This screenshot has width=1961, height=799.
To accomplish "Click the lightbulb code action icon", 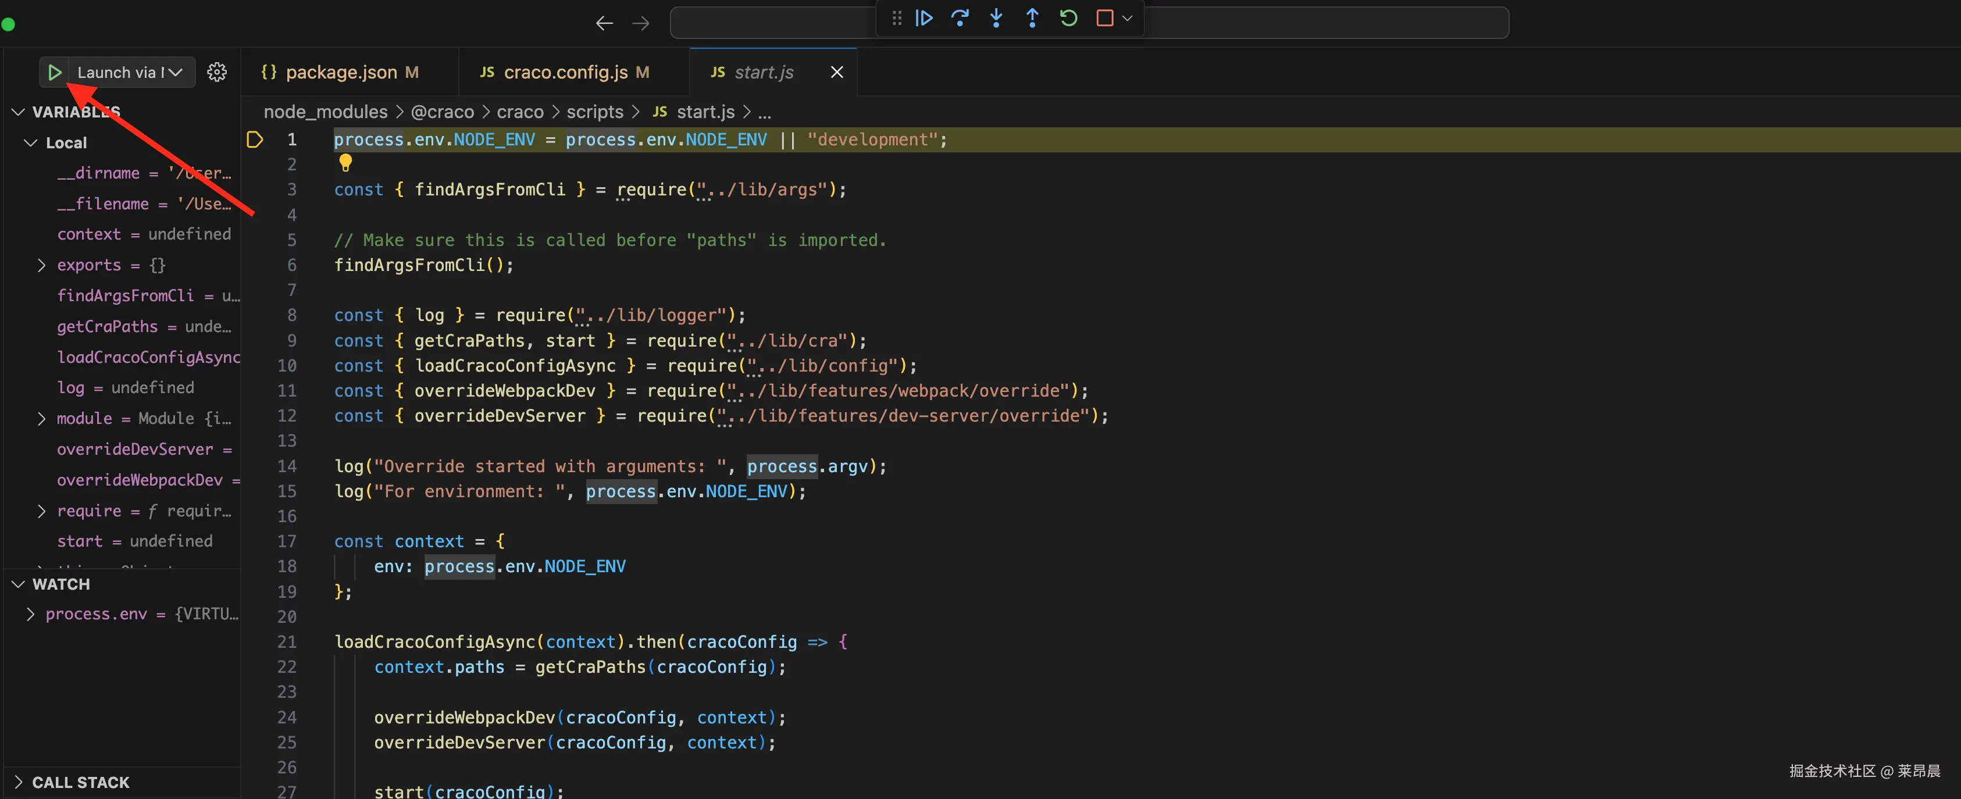I will [345, 162].
